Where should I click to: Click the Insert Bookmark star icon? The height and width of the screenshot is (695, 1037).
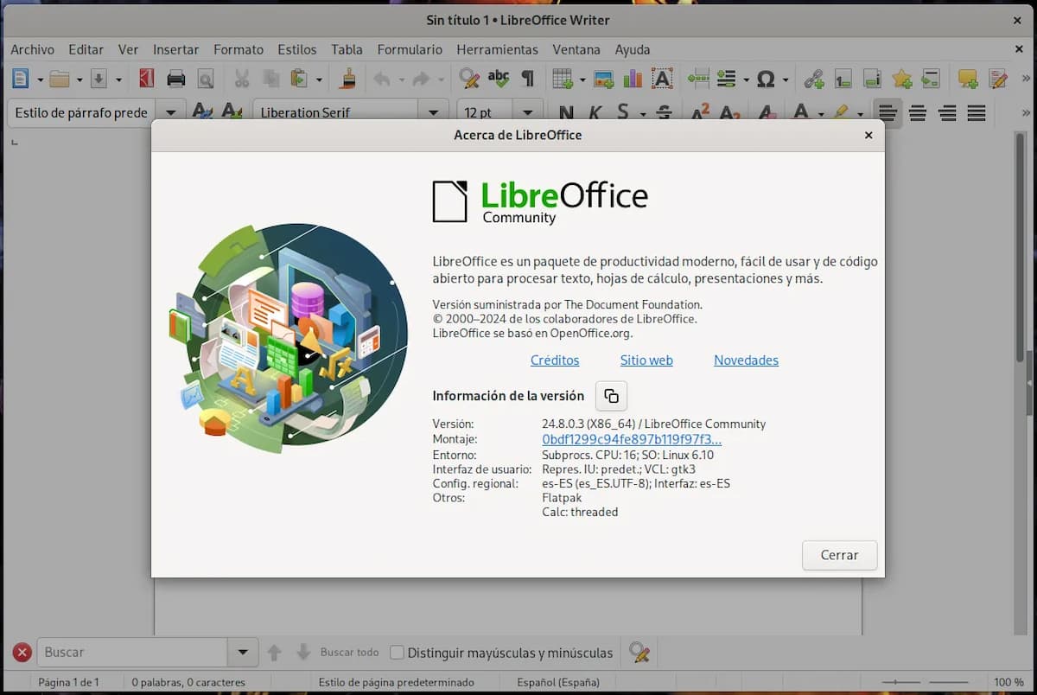(x=901, y=80)
